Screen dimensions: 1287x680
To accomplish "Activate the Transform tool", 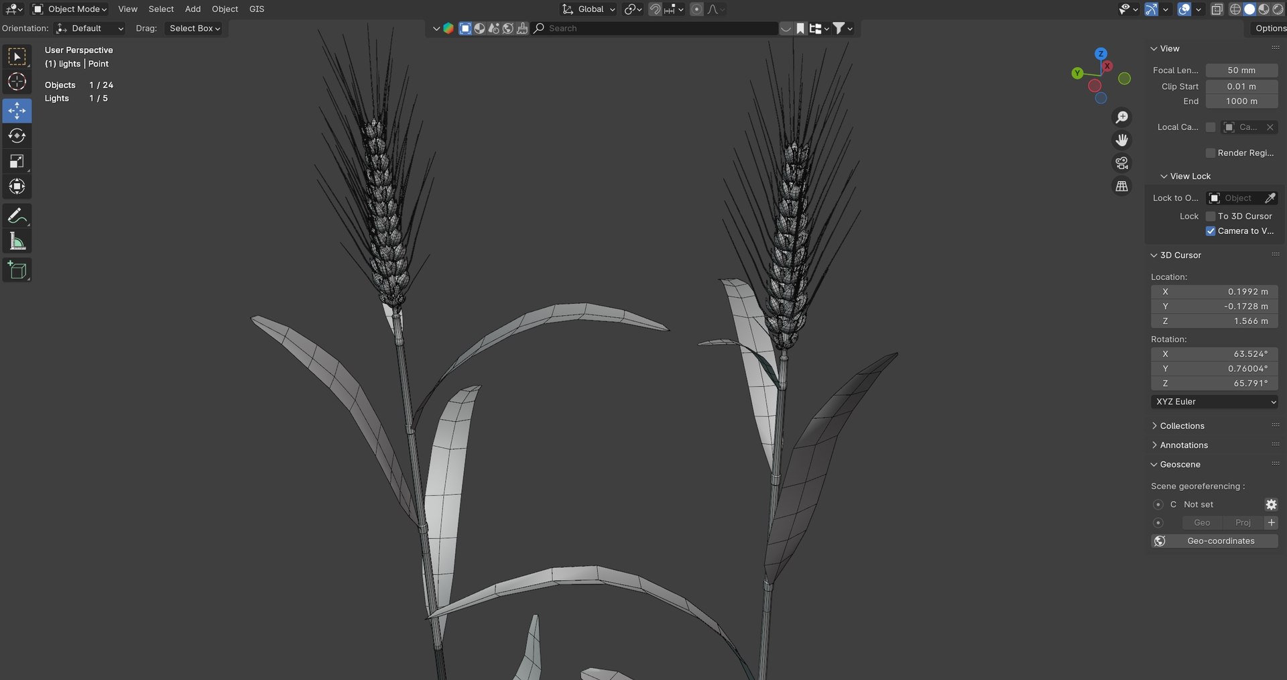I will click(17, 186).
